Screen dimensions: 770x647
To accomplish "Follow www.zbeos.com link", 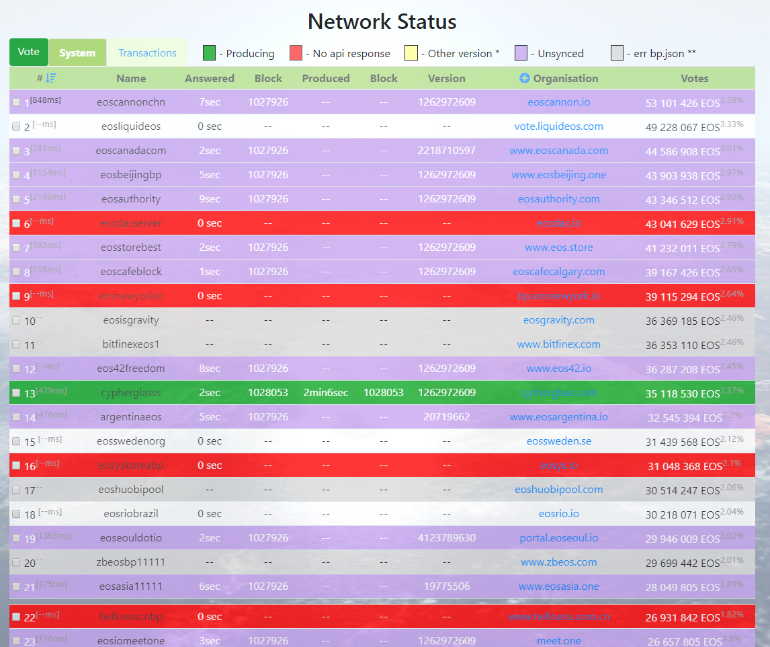I will point(559,562).
